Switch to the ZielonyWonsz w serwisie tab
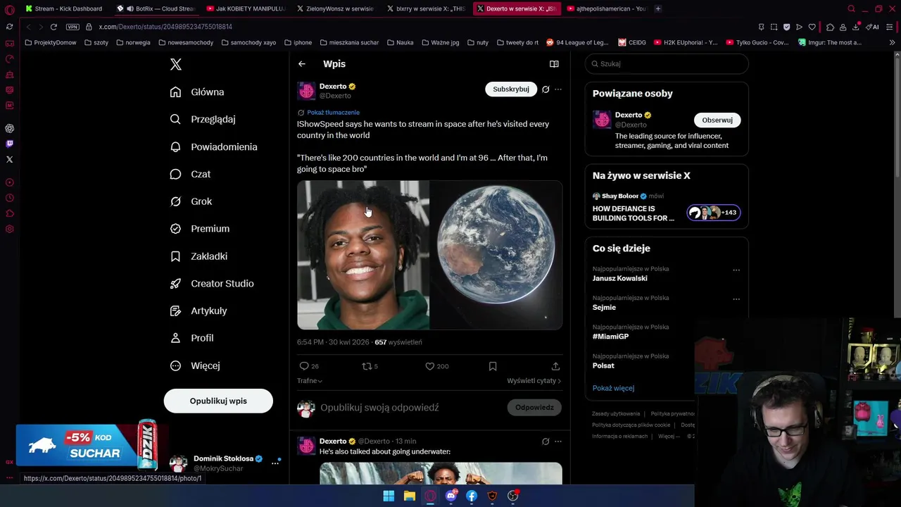This screenshot has width=901, height=507. coord(336,8)
